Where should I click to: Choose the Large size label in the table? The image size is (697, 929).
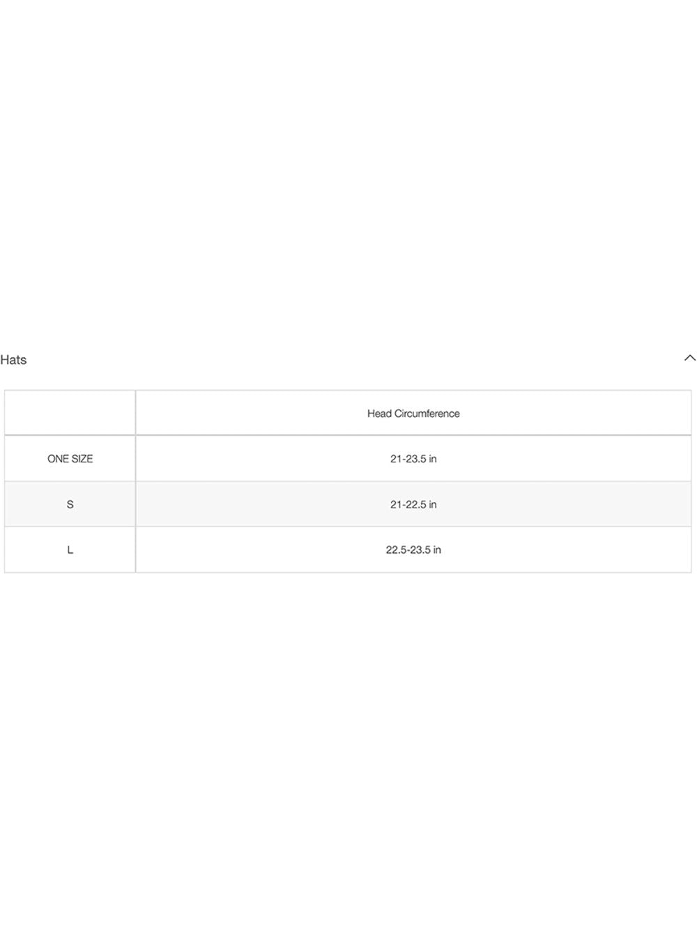coord(70,550)
